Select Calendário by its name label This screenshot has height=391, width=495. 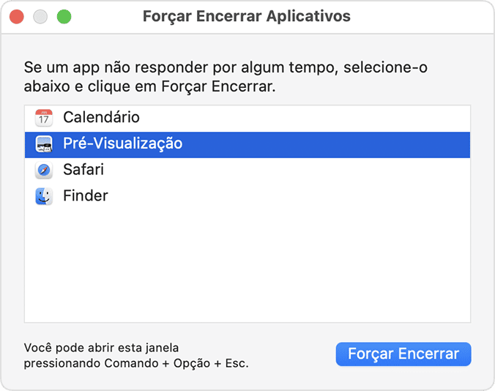click(101, 117)
